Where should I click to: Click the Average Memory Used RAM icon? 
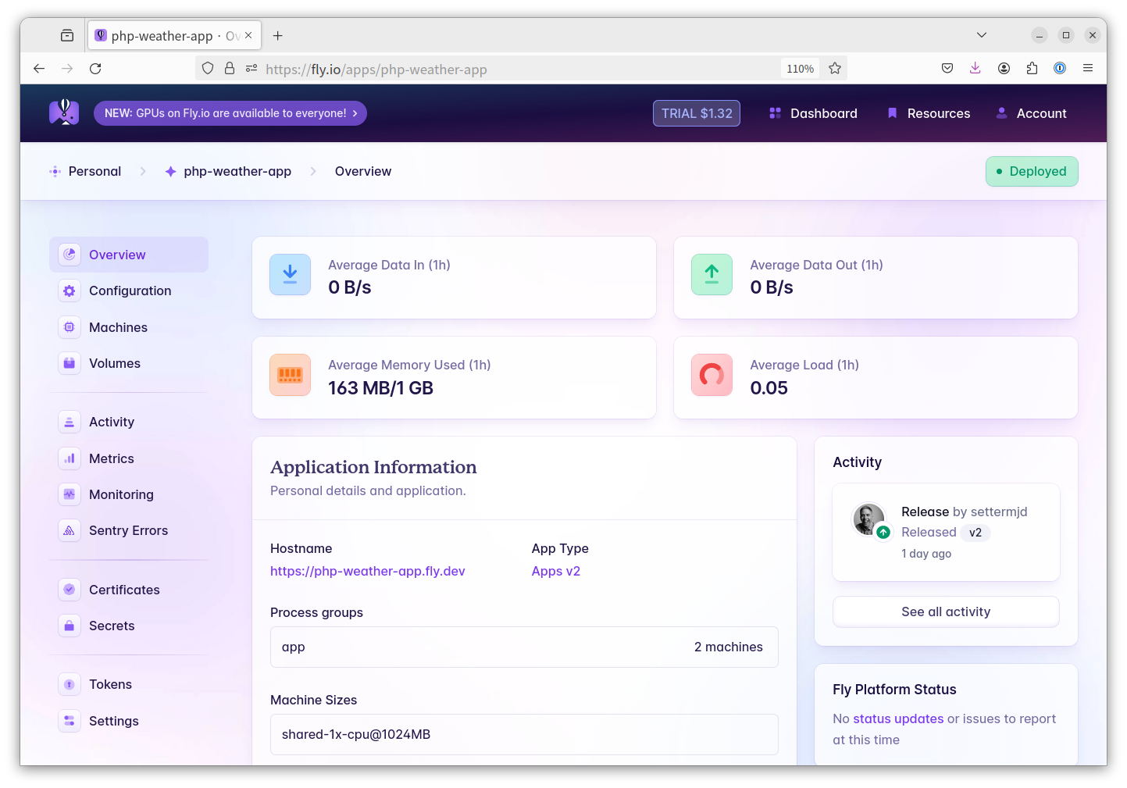click(x=290, y=375)
